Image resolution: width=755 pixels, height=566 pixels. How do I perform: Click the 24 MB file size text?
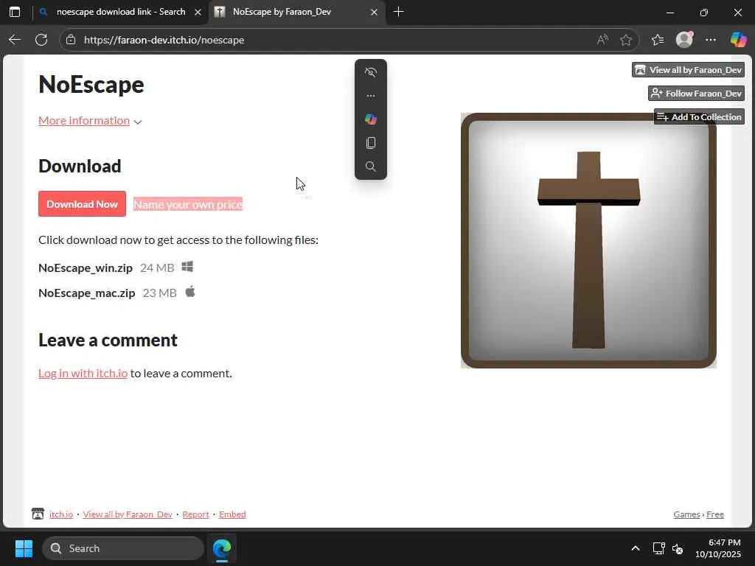tap(157, 268)
